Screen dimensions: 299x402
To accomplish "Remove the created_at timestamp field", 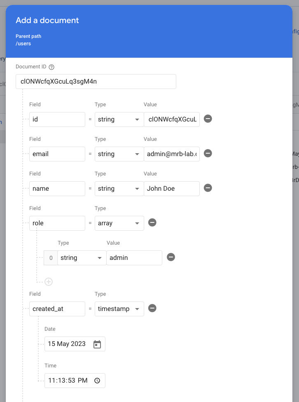I will (152, 309).
